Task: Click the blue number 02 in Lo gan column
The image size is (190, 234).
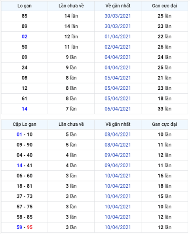Action: [25, 36]
